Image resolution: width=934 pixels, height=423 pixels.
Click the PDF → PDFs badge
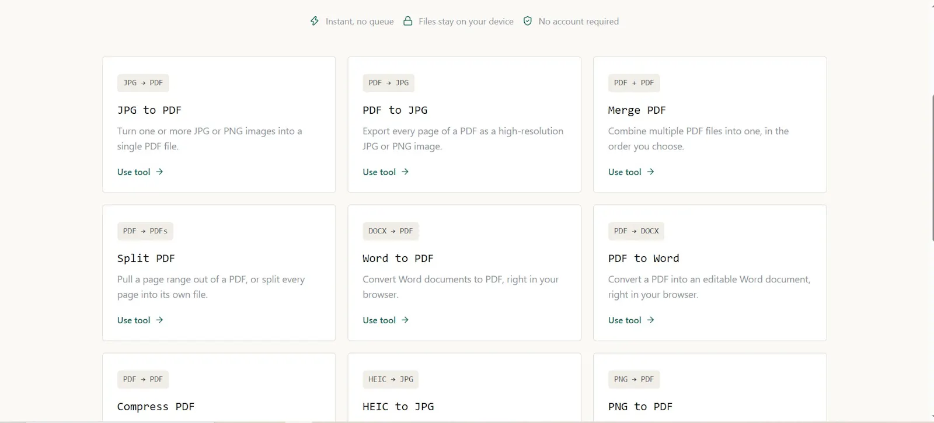click(145, 231)
